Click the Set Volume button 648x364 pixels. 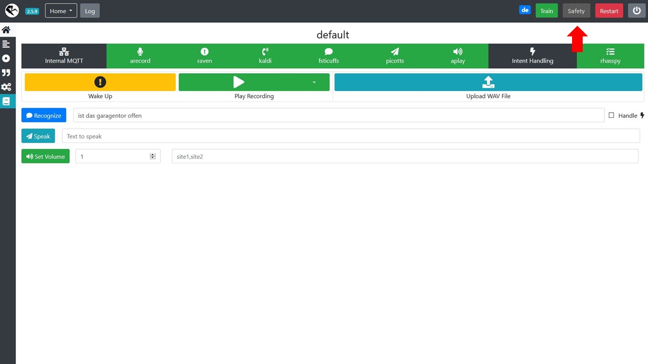pyautogui.click(x=46, y=156)
